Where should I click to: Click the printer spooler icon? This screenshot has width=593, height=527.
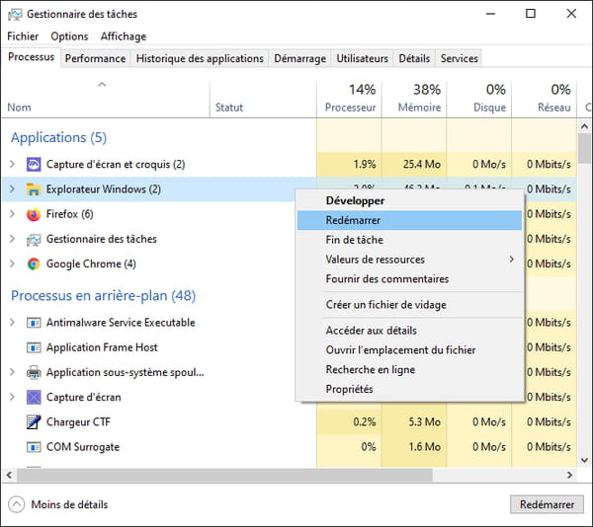(34, 373)
